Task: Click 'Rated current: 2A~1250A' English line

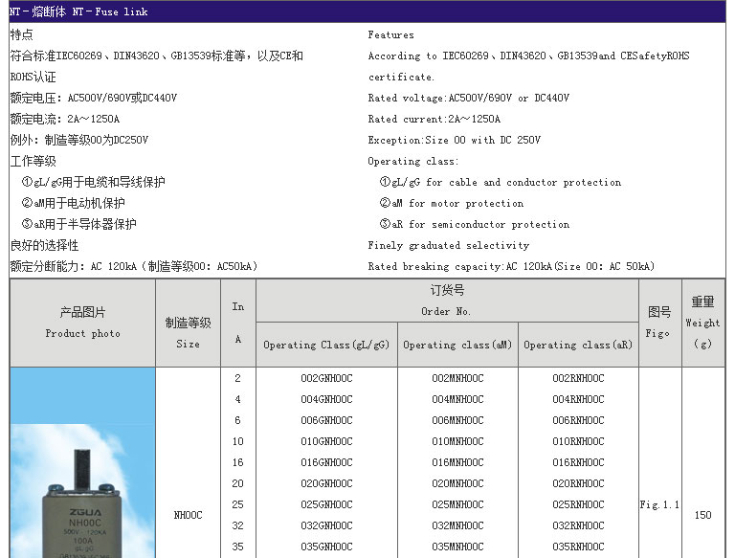Action: (434, 120)
